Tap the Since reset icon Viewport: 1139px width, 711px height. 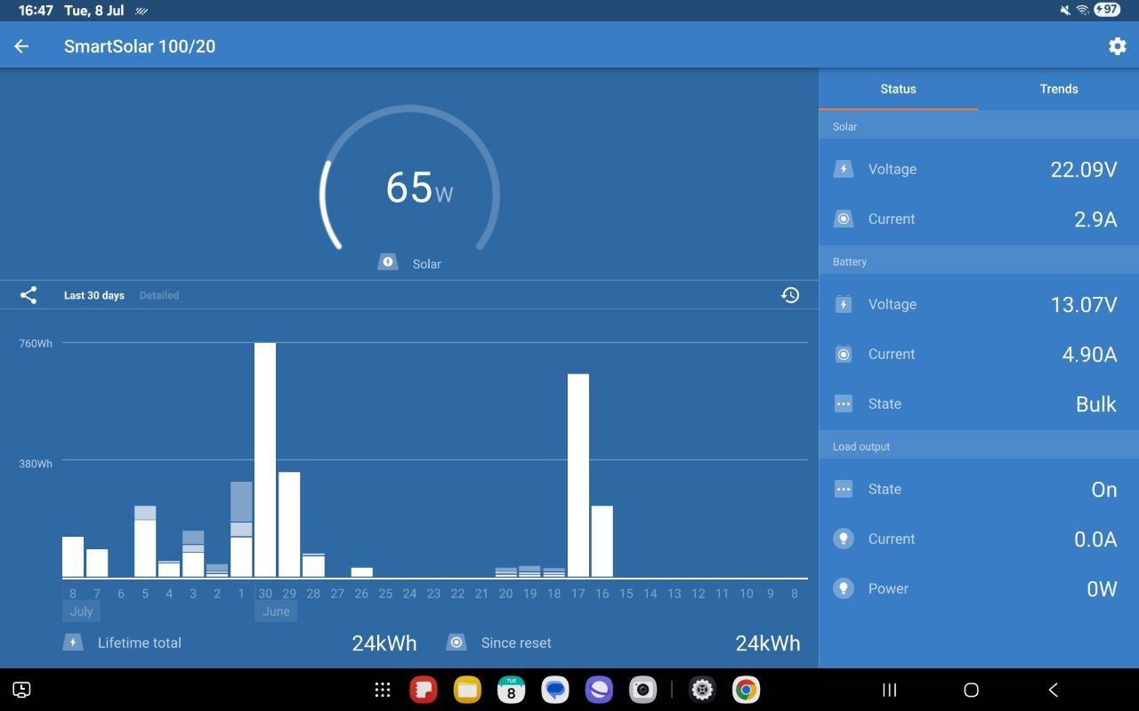pos(456,642)
